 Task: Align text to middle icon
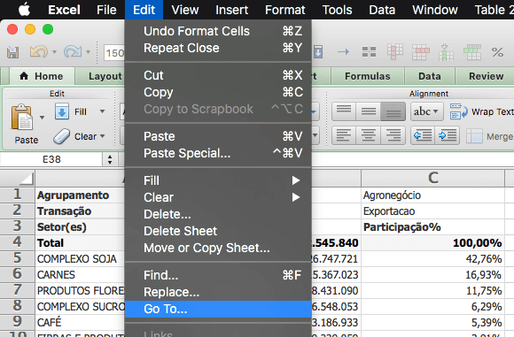pyautogui.click(x=369, y=111)
